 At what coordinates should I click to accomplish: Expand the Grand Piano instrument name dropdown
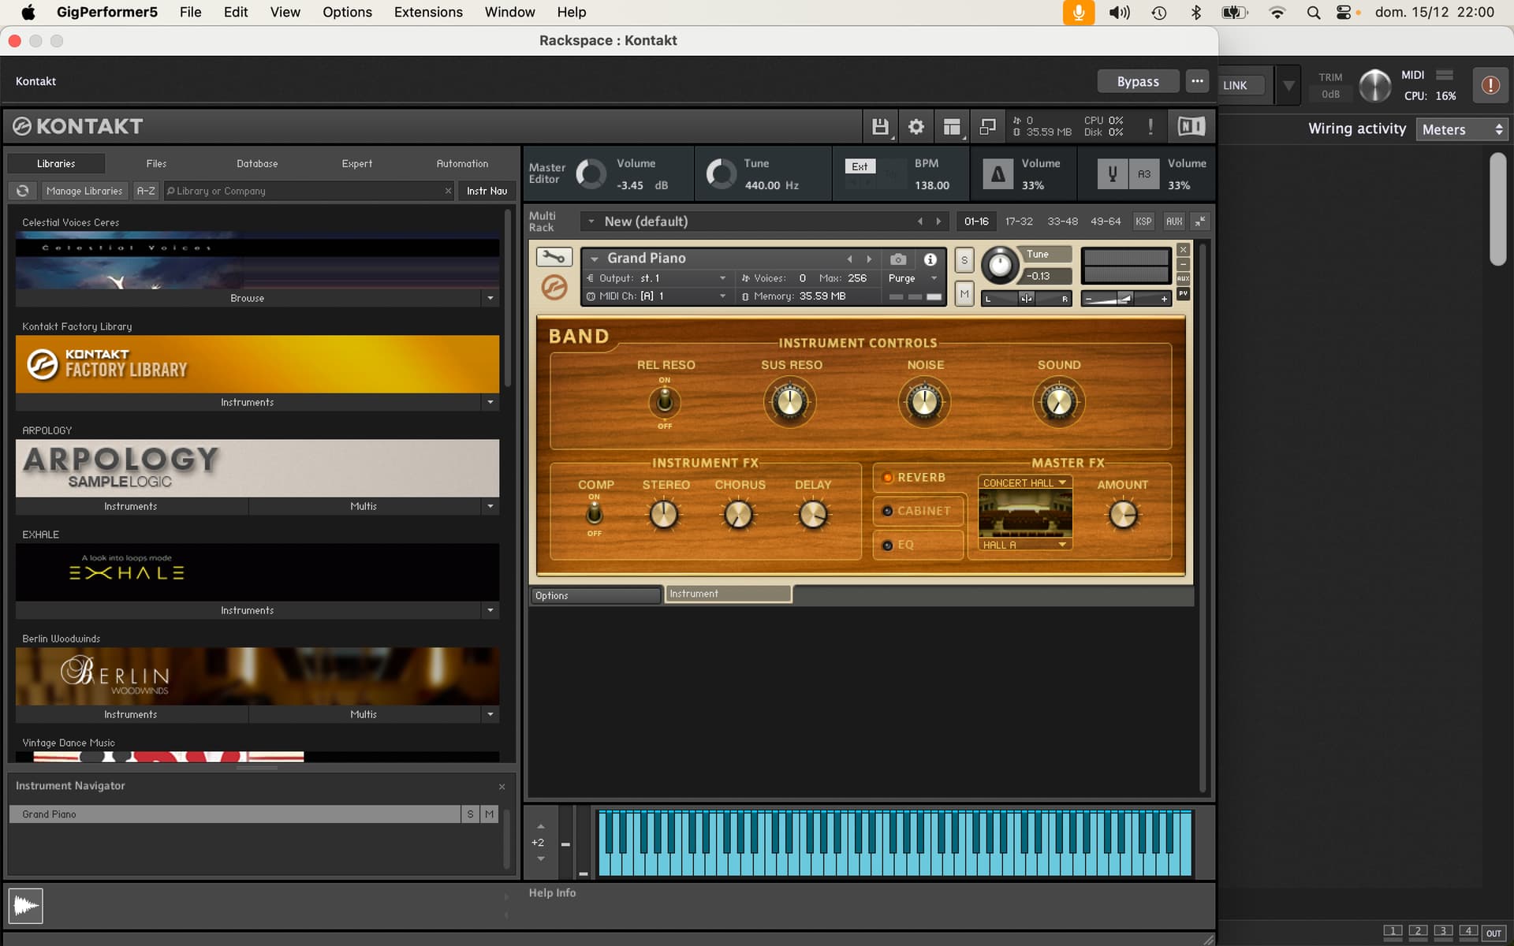595,259
